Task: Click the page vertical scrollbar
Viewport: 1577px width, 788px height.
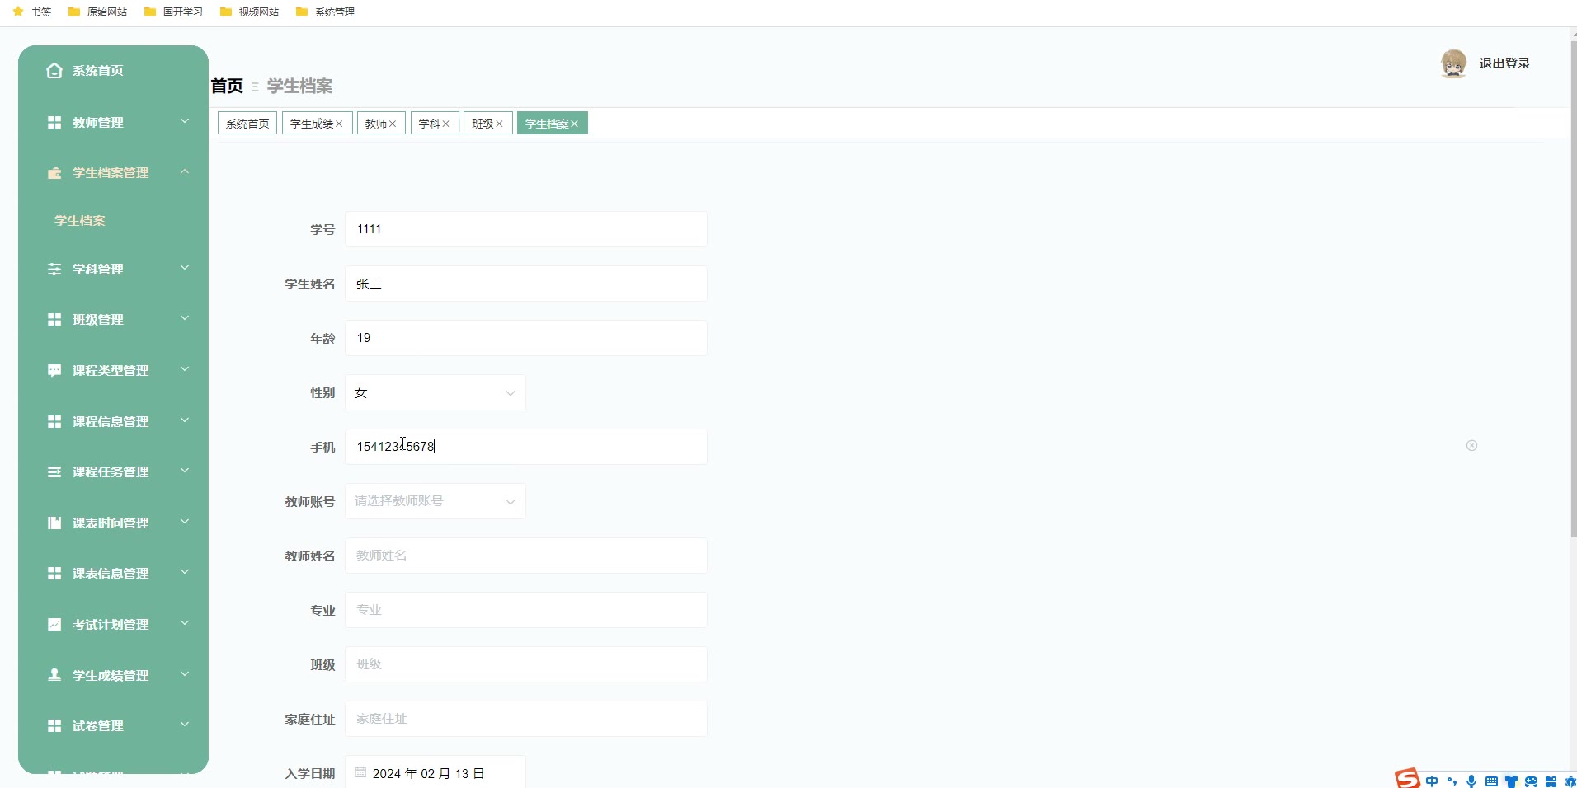Action: coord(1573,288)
